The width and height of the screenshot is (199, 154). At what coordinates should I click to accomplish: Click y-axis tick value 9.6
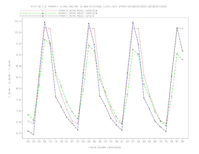(x=18, y=44)
